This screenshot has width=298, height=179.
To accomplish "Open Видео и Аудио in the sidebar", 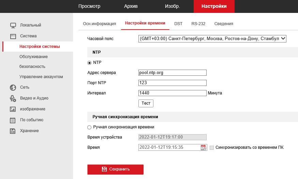I will pyautogui.click(x=34, y=98).
